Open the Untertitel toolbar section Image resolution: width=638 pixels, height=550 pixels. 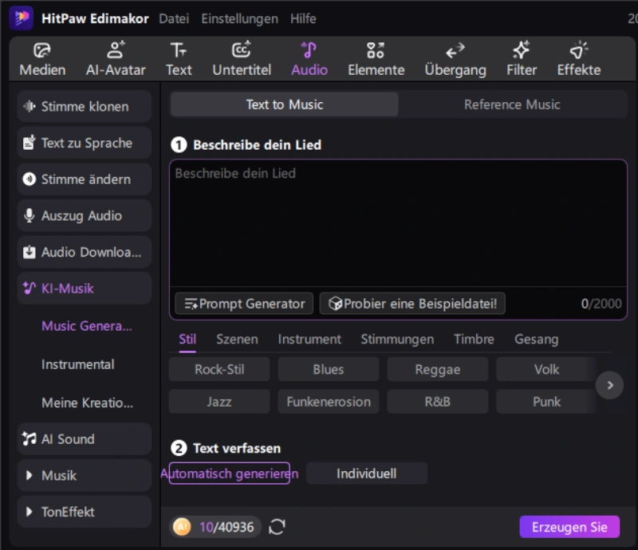pyautogui.click(x=242, y=60)
